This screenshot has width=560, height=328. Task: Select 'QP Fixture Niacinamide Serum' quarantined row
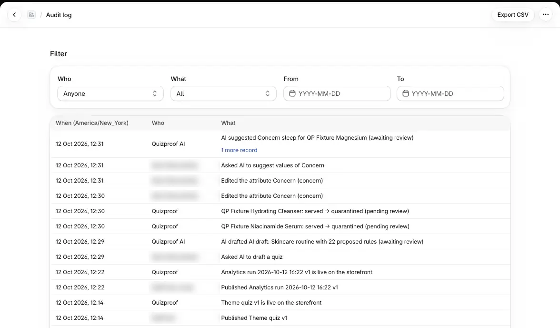[x=280, y=226]
